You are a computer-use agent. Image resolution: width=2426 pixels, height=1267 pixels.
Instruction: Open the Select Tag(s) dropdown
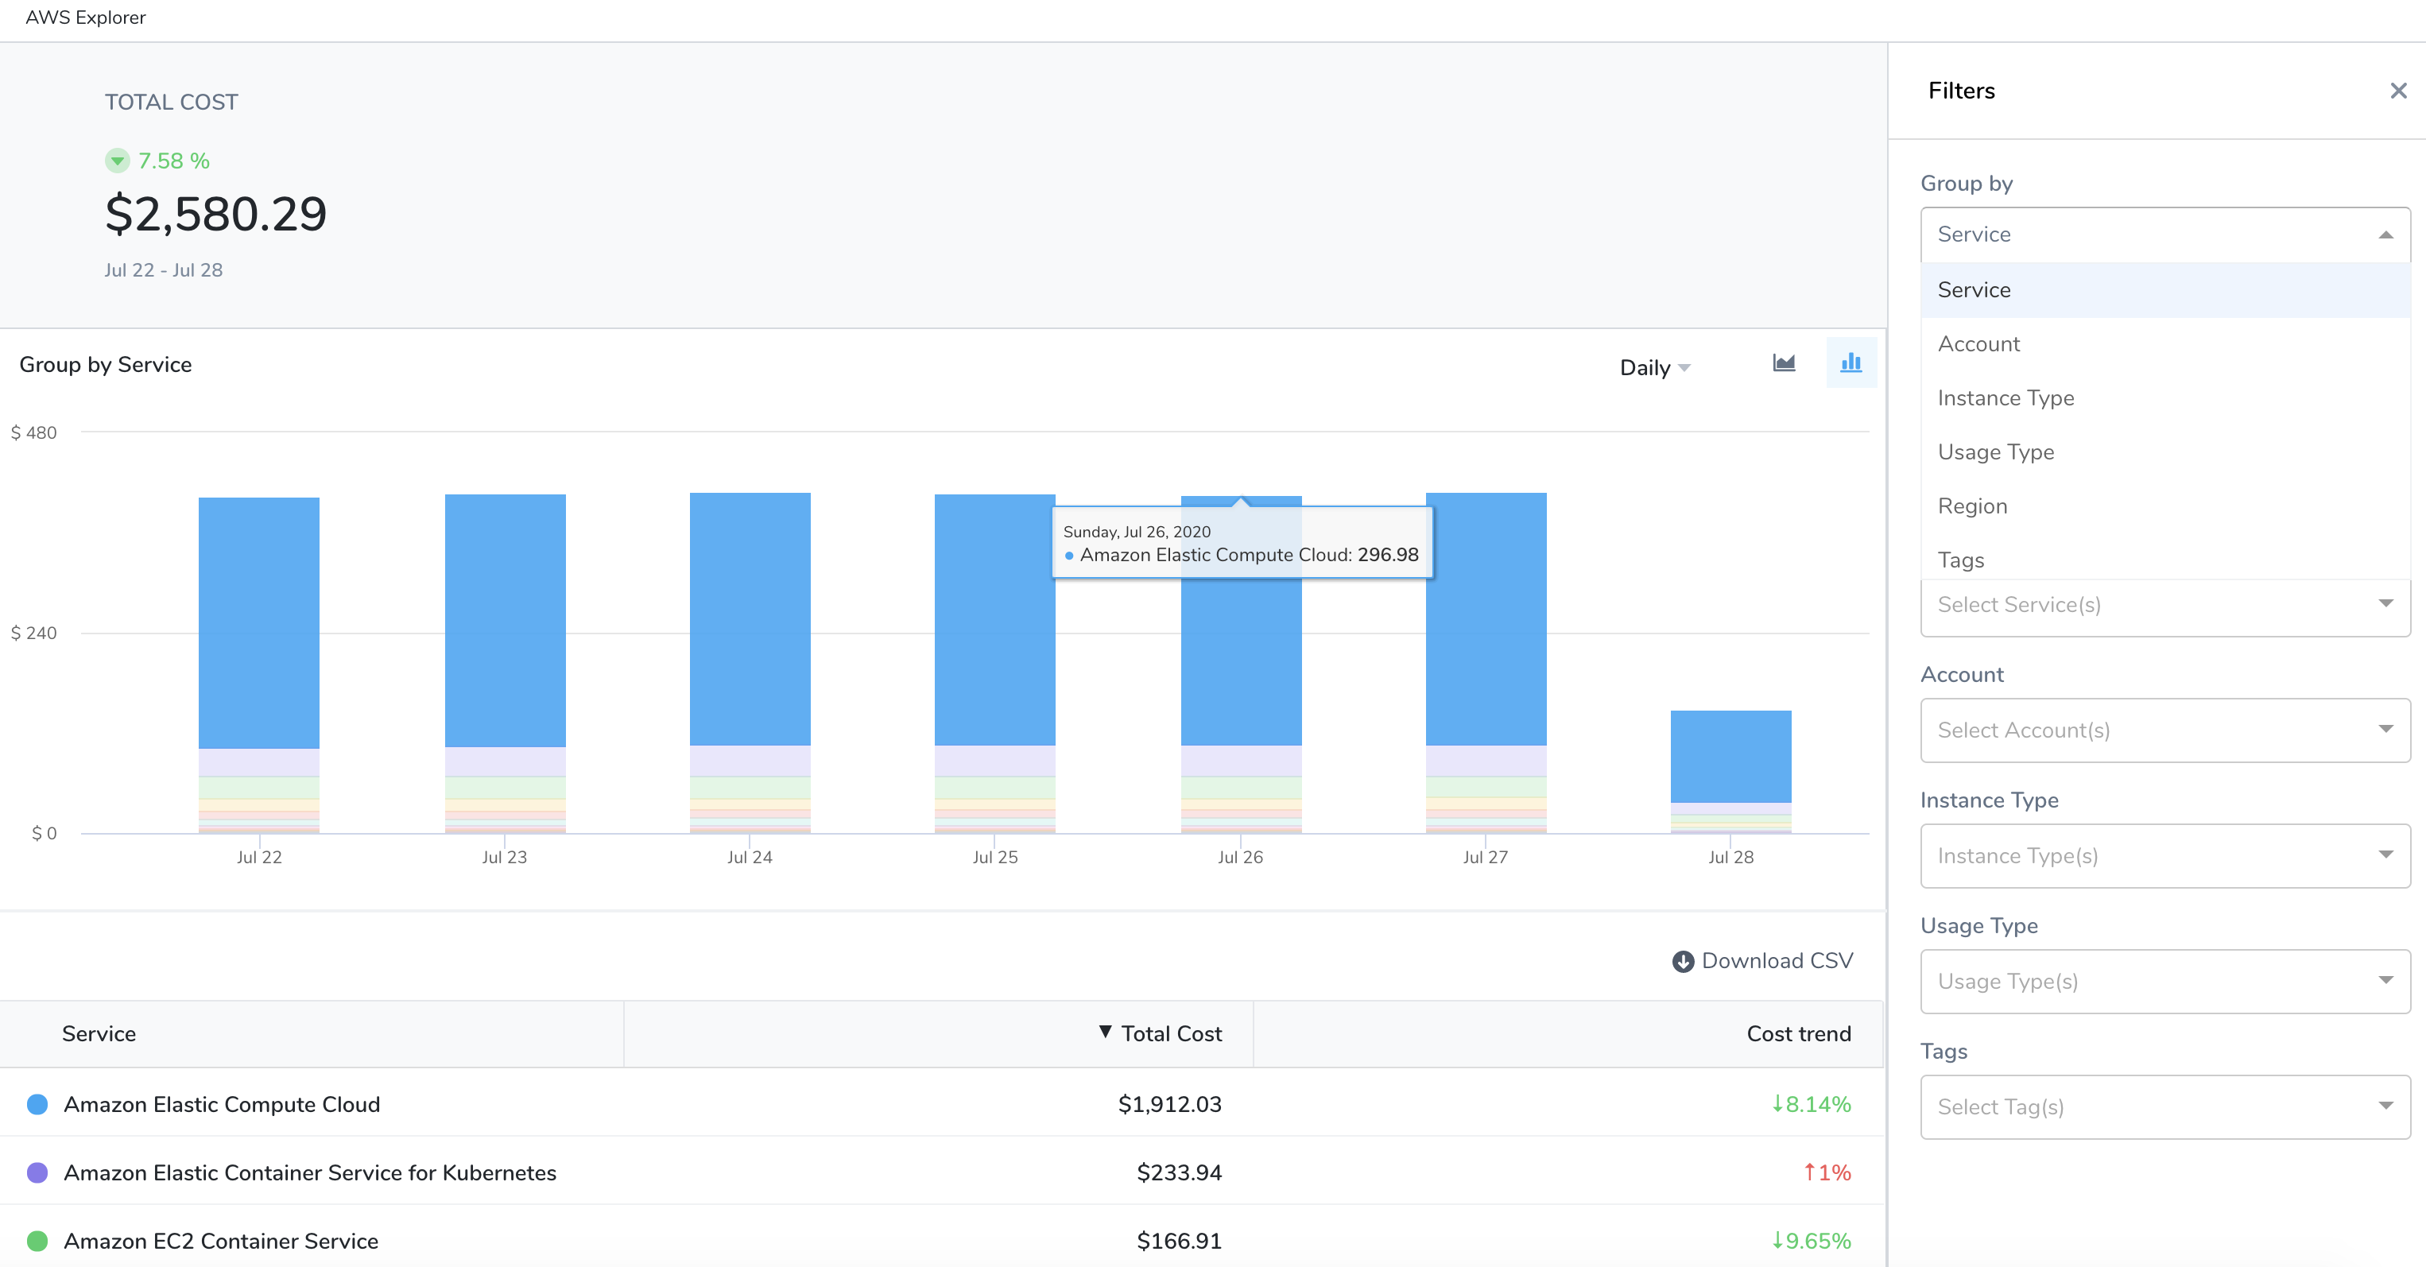[2164, 1107]
